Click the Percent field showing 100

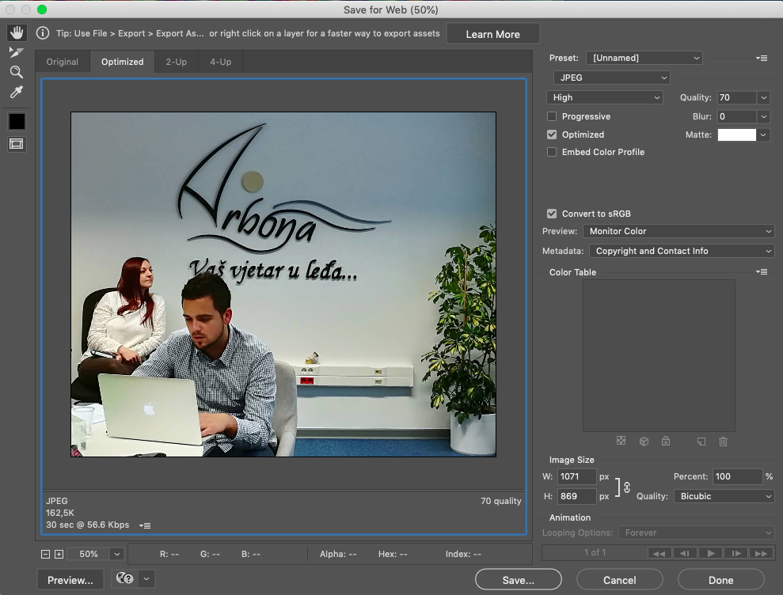pyautogui.click(x=738, y=476)
